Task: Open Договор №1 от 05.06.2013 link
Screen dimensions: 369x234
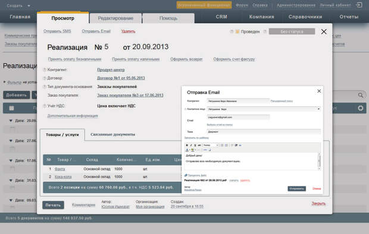Action: [x=121, y=78]
